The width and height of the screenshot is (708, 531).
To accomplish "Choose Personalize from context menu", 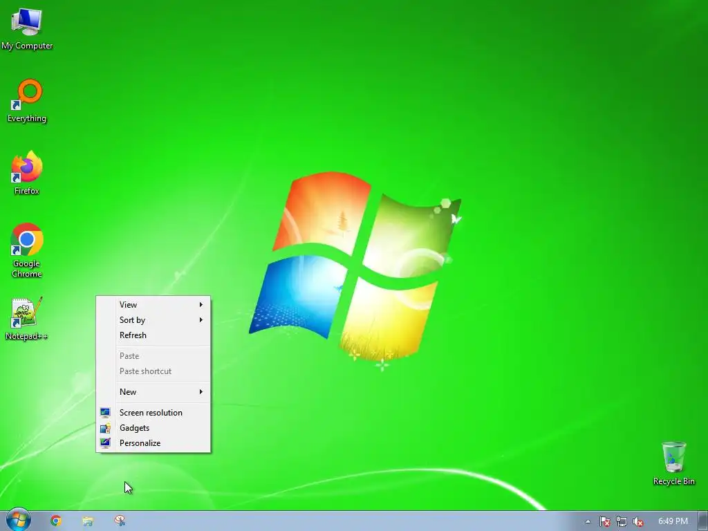I will [x=153, y=443].
